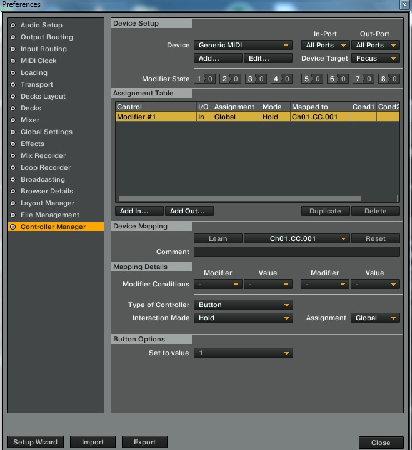The height and width of the screenshot is (450, 412).
Task: Open the Device dropdown showing Generic MIDI
Action: pos(243,45)
